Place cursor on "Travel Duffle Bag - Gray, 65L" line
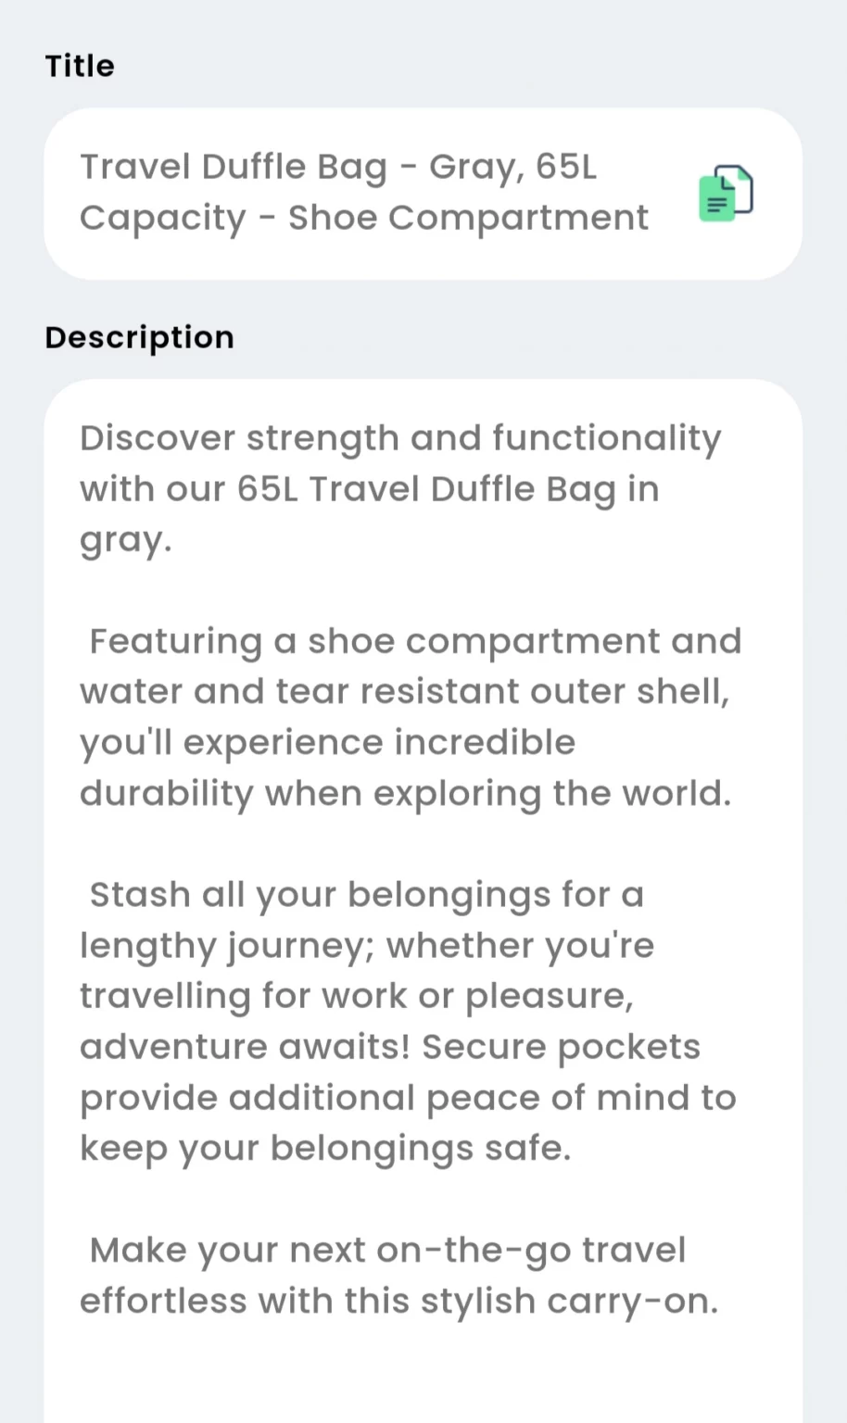This screenshot has height=1423, width=847. coord(338,168)
